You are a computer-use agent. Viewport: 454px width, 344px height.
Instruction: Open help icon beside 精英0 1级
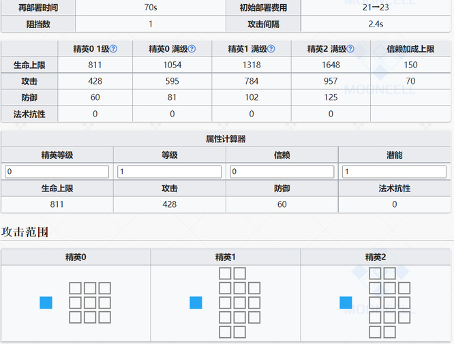pos(113,49)
